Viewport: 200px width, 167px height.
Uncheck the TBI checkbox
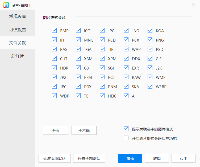[78, 96]
